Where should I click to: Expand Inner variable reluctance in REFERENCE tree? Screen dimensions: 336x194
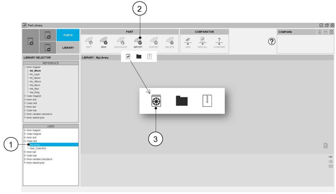coord(25,114)
